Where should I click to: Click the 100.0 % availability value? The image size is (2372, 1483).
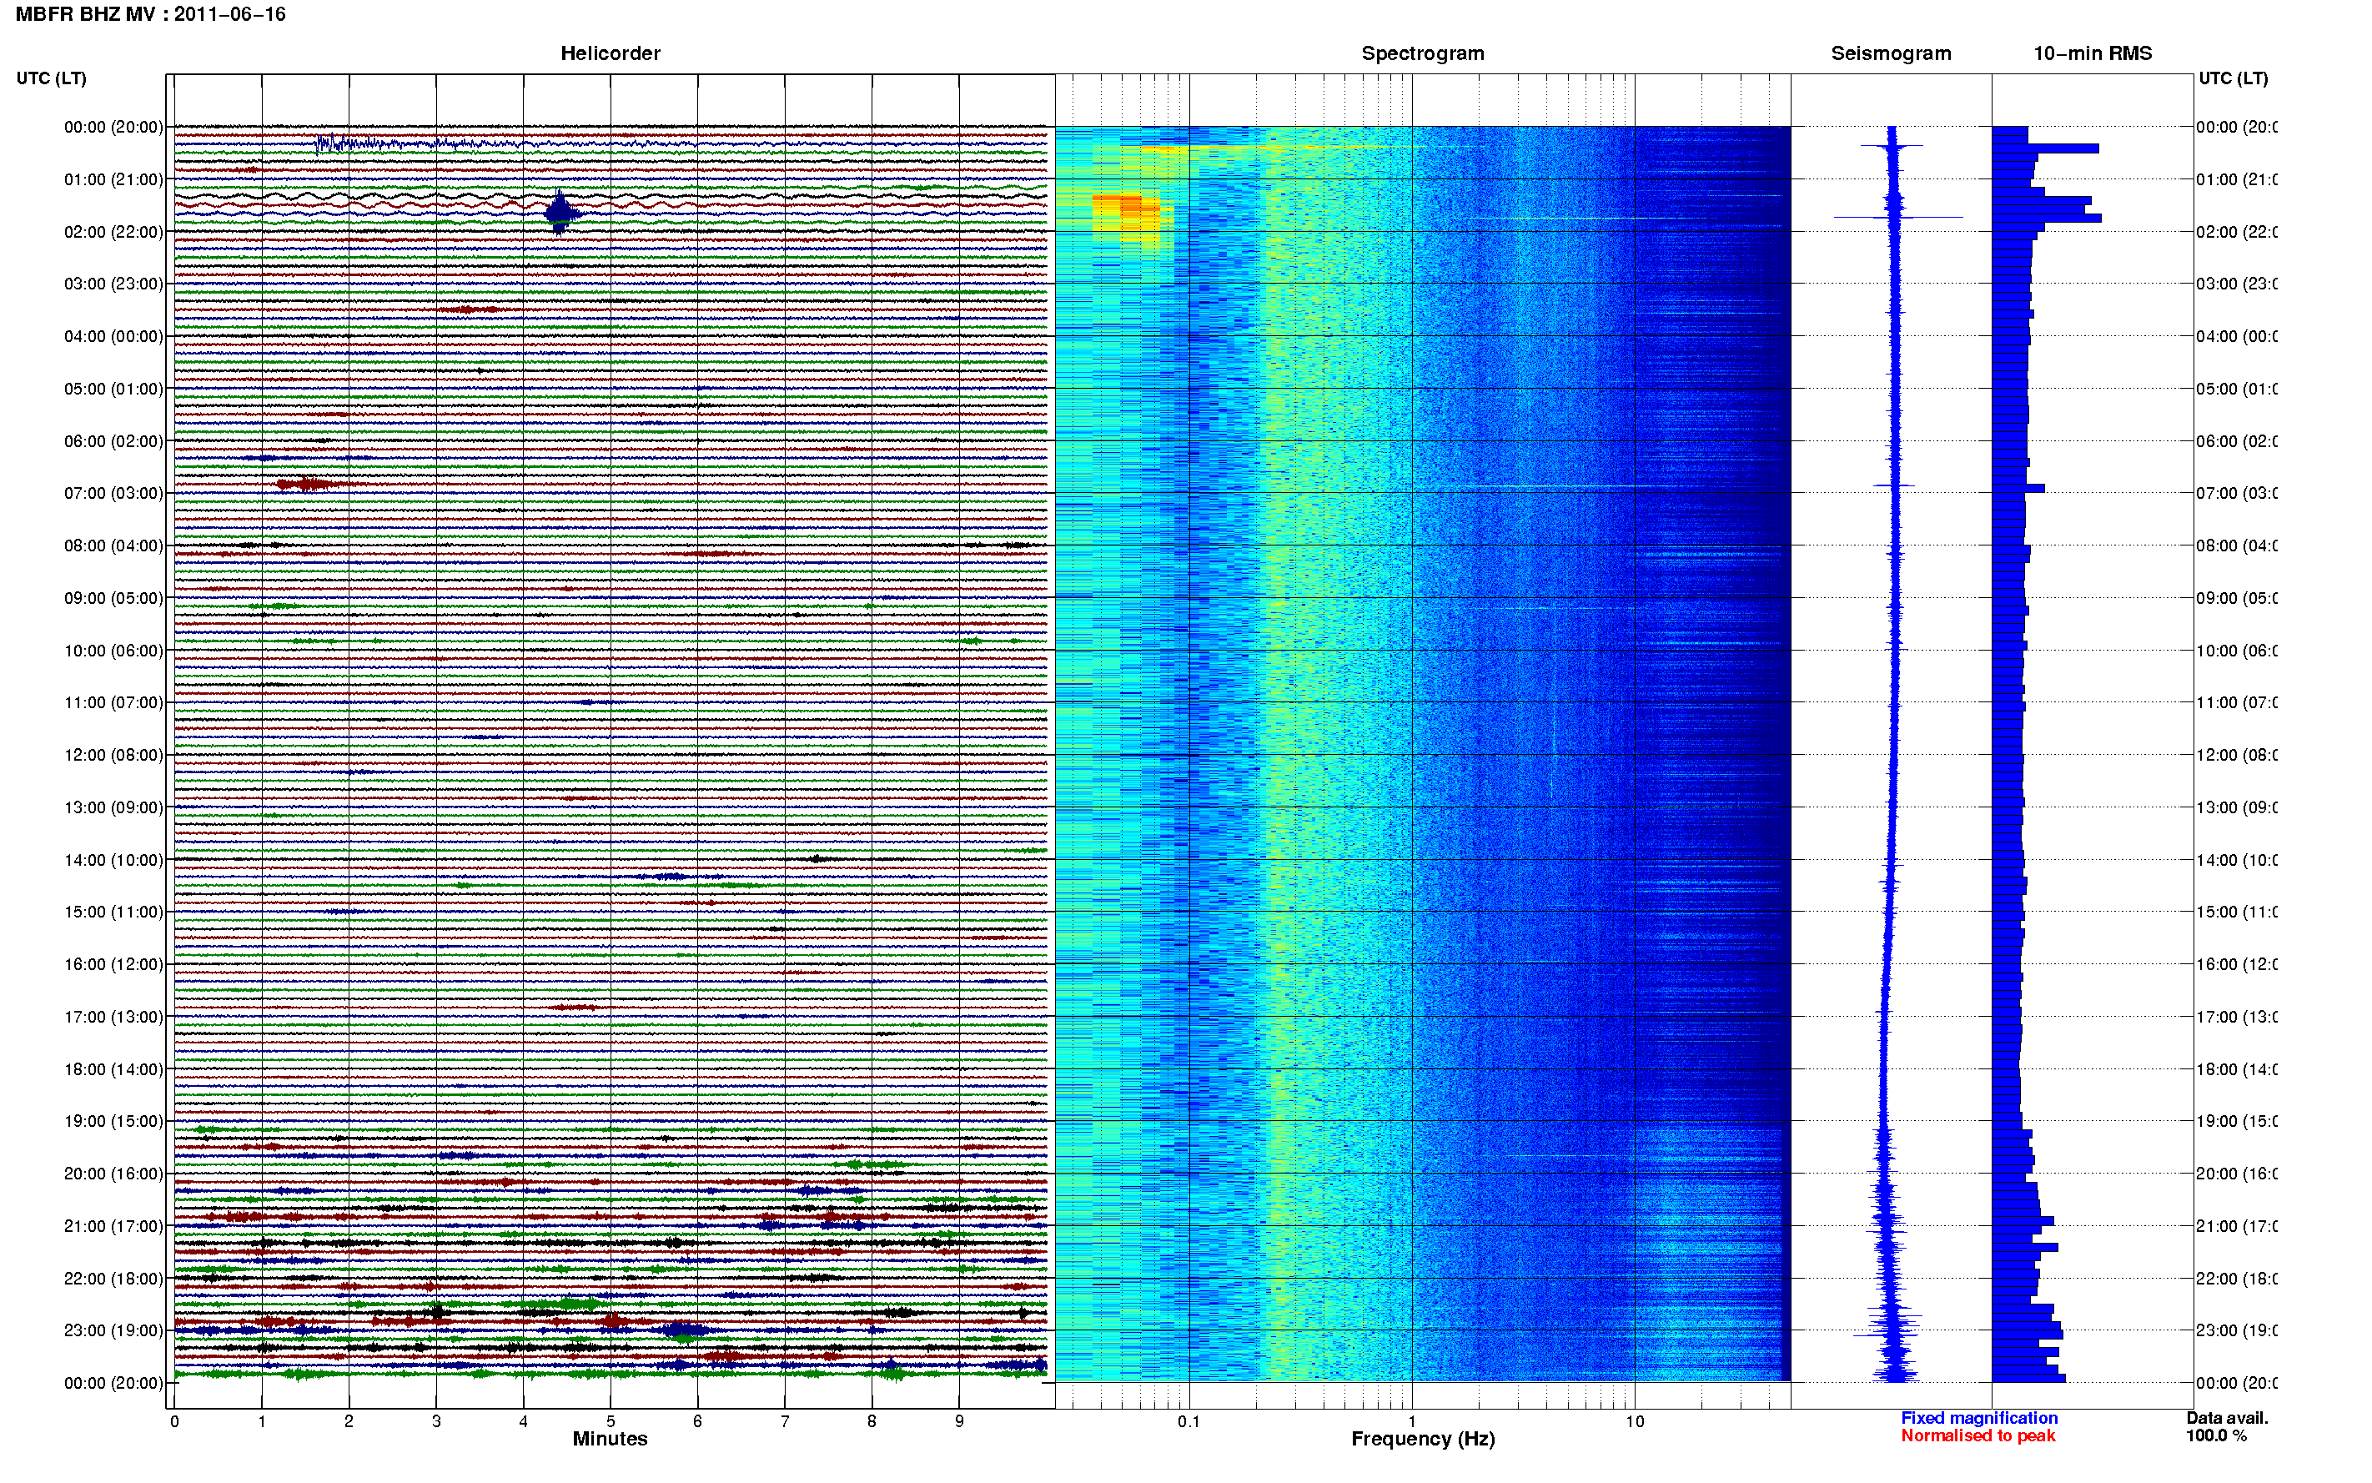[2216, 1435]
